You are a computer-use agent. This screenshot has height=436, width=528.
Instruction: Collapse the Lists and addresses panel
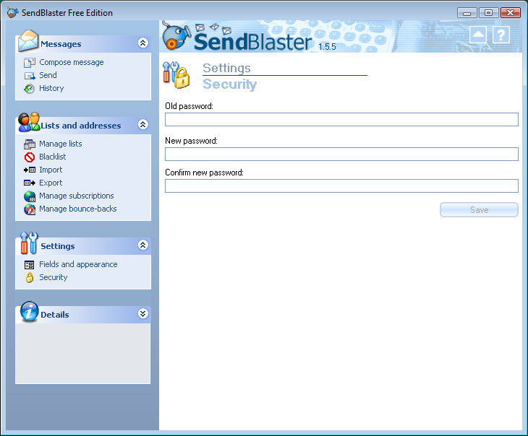click(142, 125)
